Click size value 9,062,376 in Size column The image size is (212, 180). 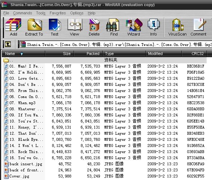(x=61, y=91)
